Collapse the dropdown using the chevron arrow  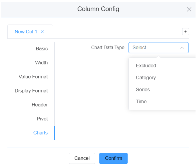point(182,48)
